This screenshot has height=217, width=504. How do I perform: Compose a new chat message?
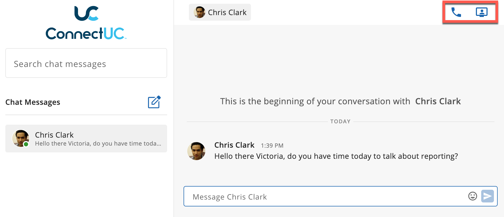coord(154,102)
